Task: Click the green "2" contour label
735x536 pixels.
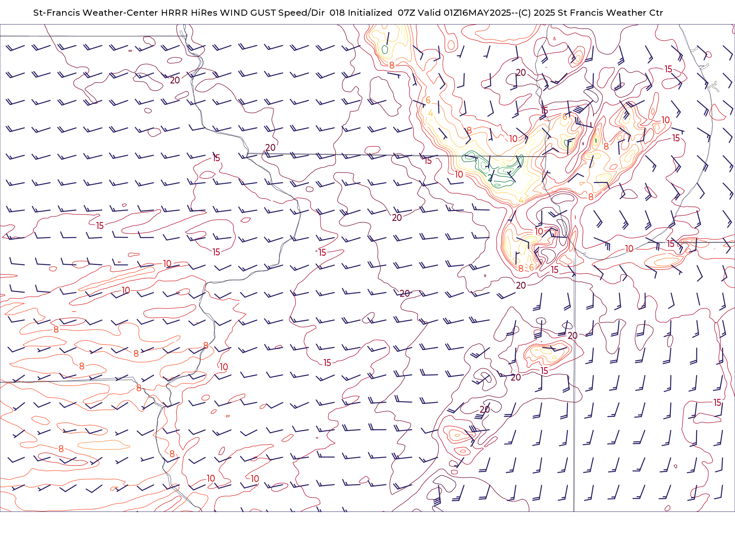Action: pos(490,178)
